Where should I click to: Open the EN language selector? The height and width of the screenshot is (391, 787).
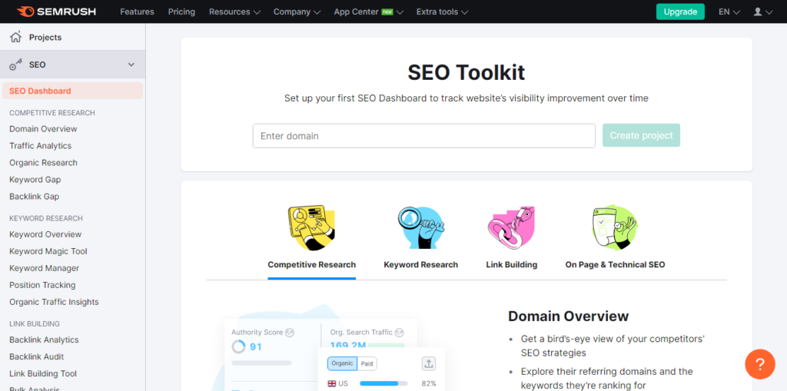[x=729, y=12]
